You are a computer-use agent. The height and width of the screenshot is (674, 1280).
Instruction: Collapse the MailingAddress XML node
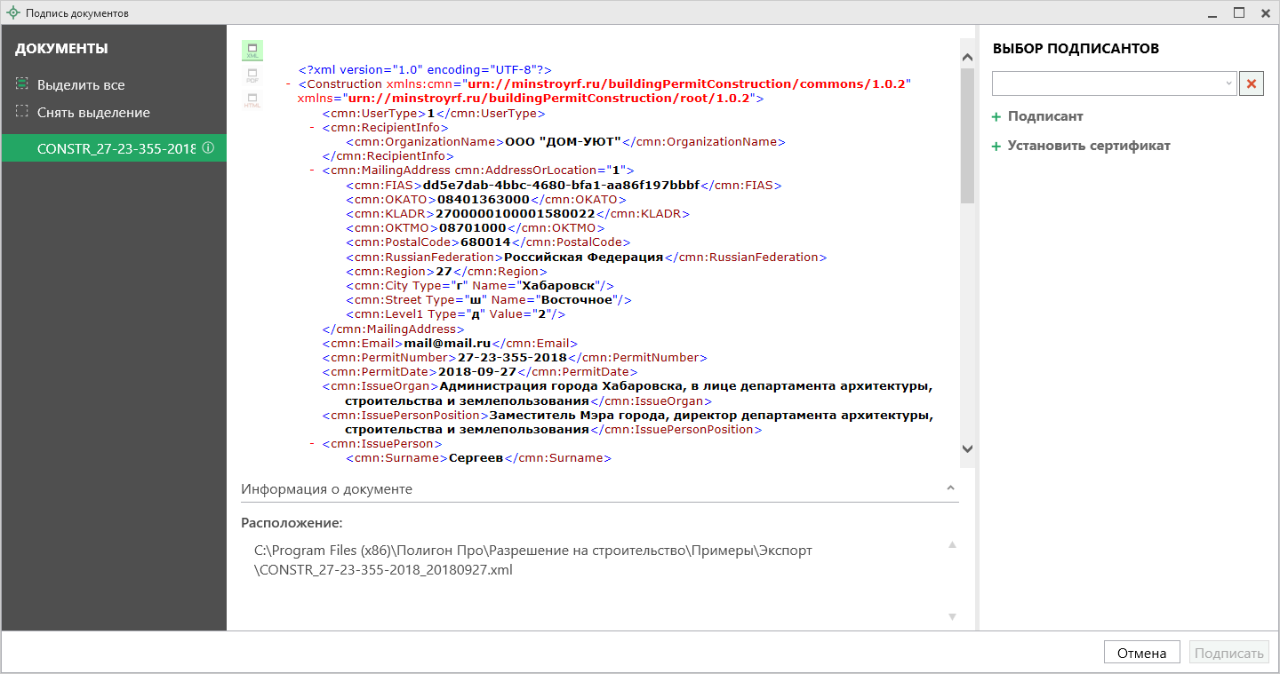click(x=312, y=170)
